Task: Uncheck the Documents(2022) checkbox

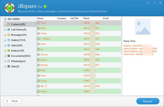Action: pyautogui.click(x=5, y=56)
